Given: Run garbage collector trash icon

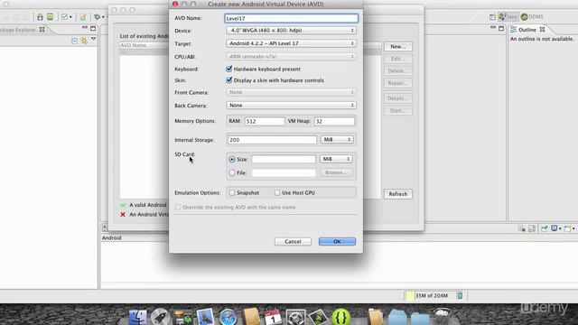Looking at the screenshot, I should (460, 295).
